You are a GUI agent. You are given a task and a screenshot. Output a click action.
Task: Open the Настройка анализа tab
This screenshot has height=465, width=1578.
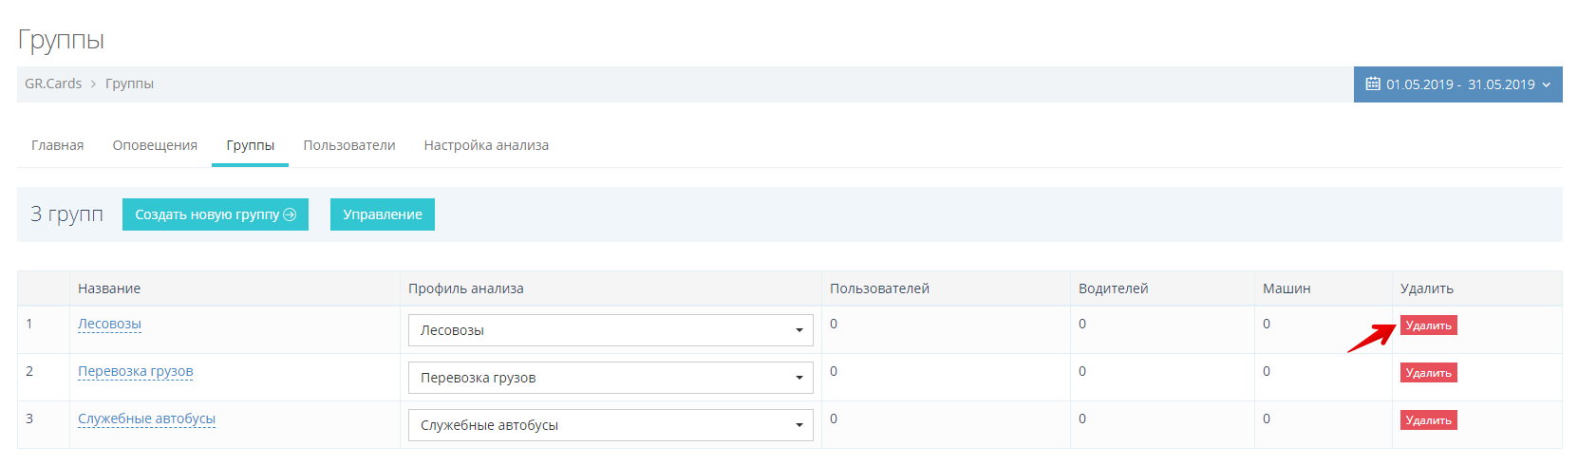486,145
